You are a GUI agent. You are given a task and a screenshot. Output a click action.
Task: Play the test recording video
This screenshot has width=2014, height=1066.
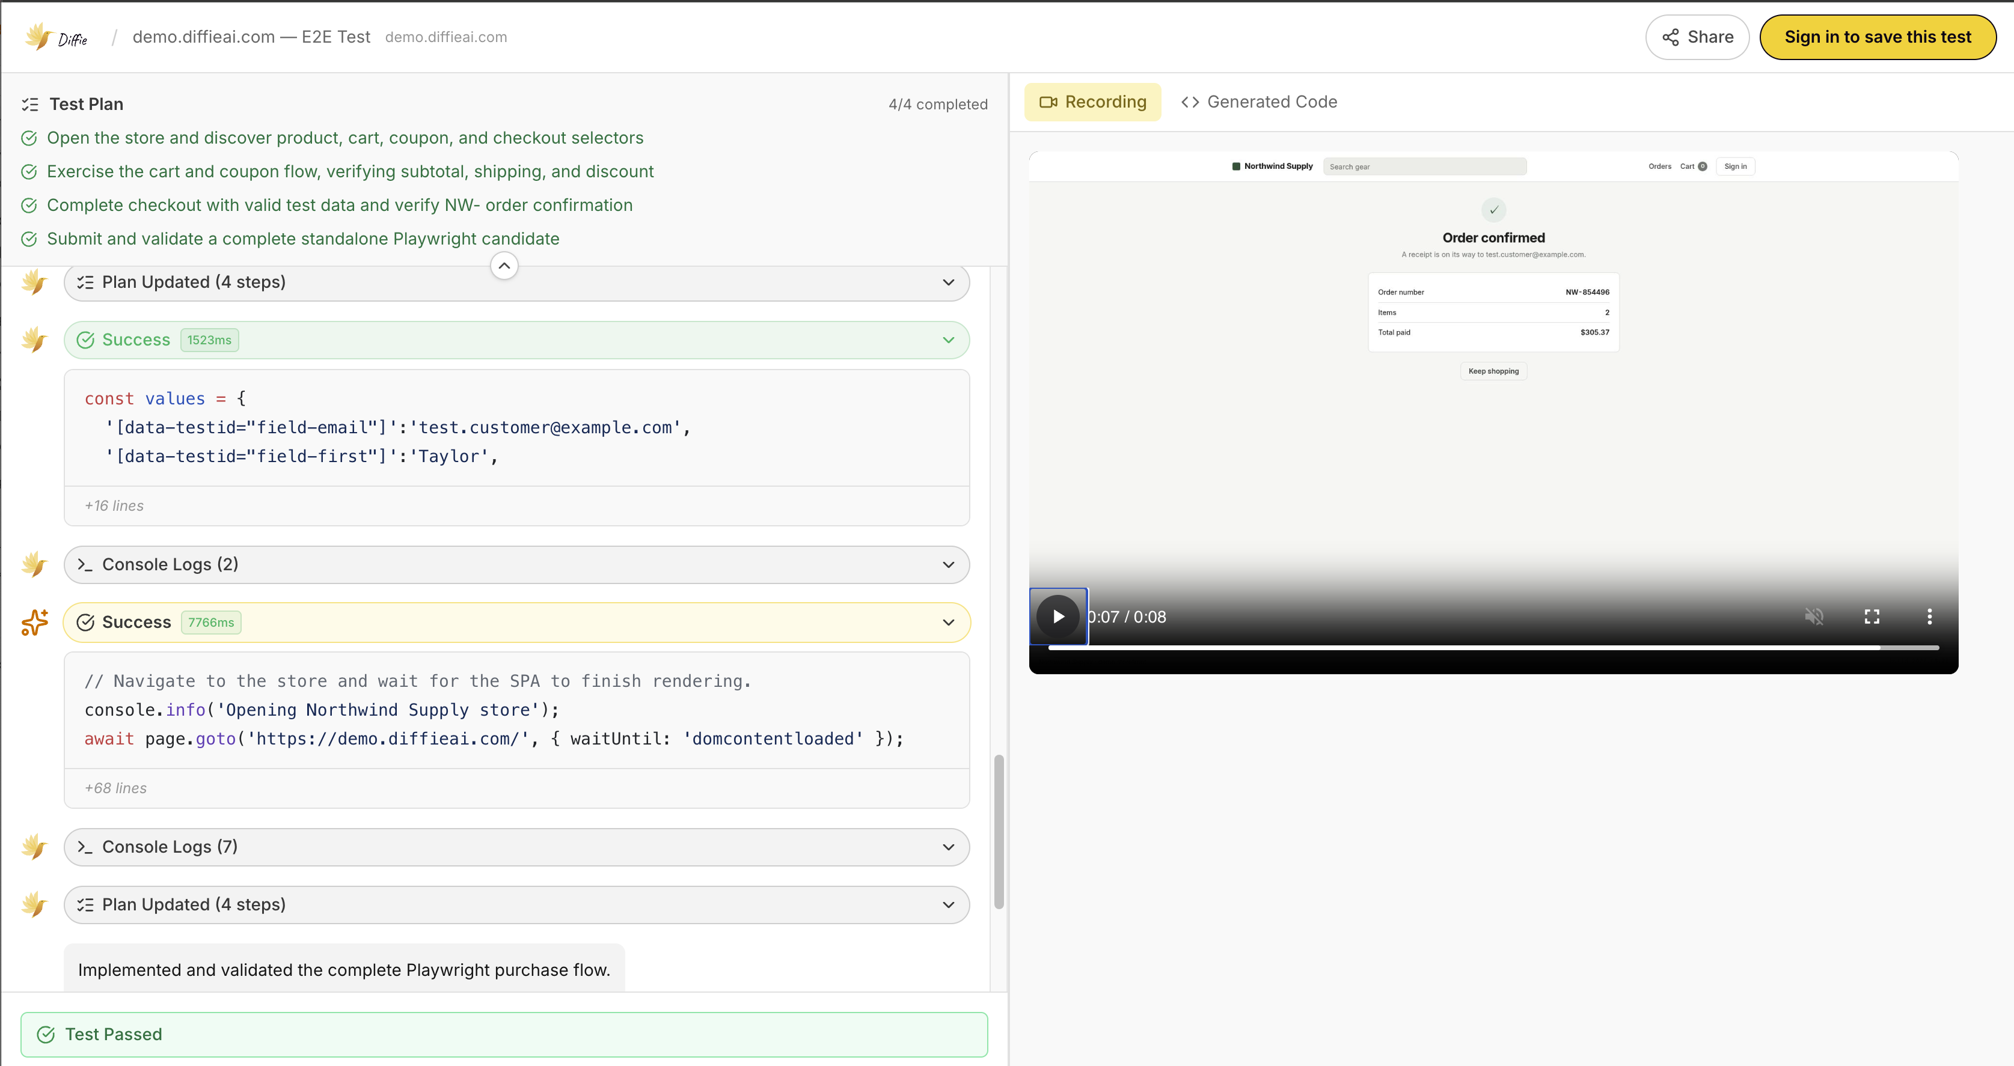[1058, 617]
